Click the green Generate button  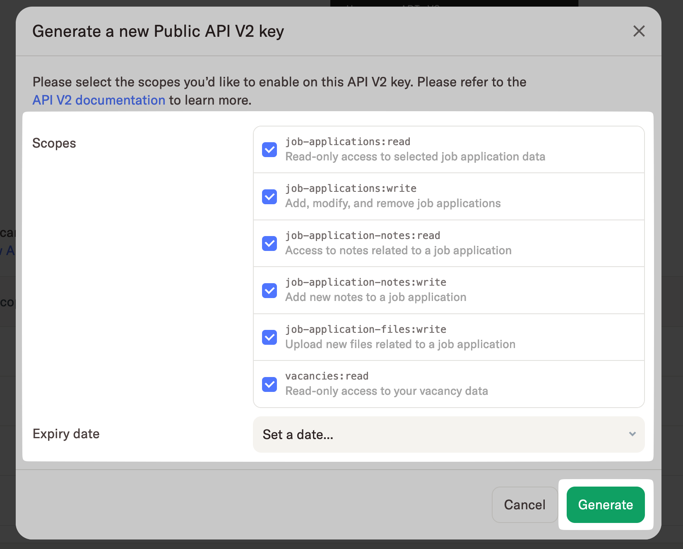point(605,505)
